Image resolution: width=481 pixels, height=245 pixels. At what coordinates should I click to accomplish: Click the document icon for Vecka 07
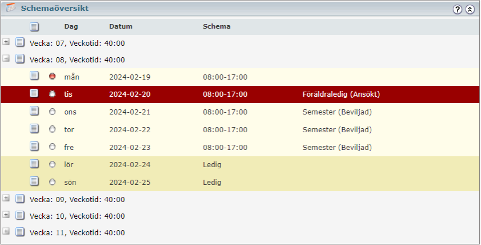(x=20, y=42)
